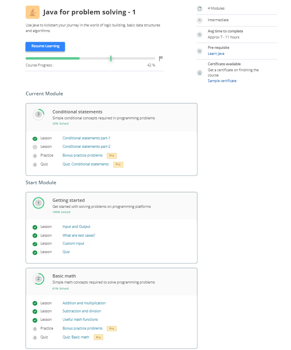This screenshot has width=291, height=350.
Task: Click green checkmark for Custom input
Action: pos(35,244)
